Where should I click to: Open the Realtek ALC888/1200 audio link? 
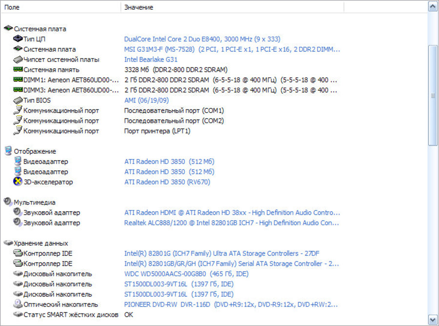[232, 223]
